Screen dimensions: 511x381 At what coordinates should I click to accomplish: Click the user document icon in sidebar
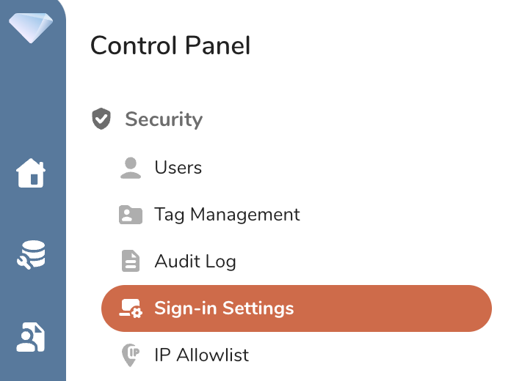click(32, 336)
